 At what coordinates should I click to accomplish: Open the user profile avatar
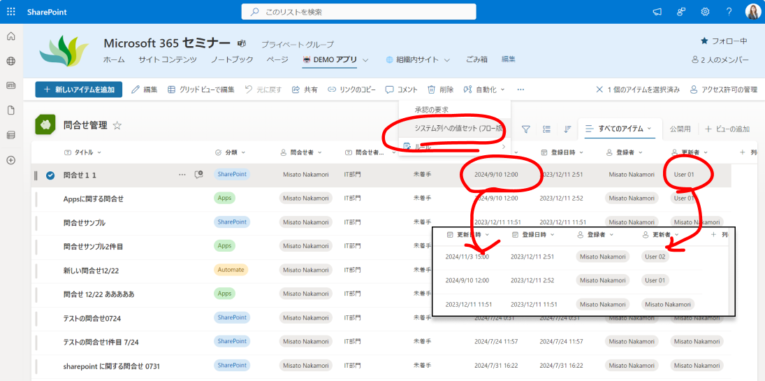point(752,12)
